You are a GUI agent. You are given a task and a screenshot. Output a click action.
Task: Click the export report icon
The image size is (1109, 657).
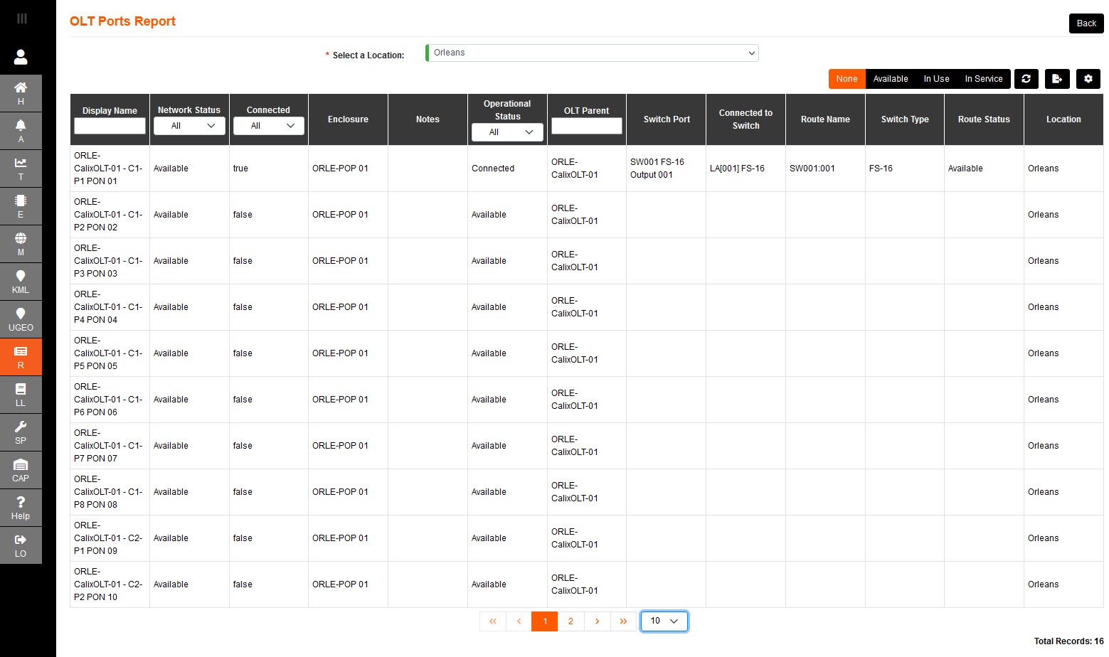click(1057, 79)
